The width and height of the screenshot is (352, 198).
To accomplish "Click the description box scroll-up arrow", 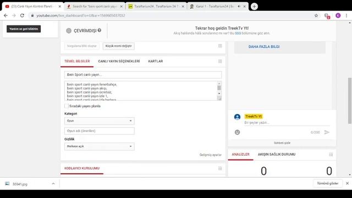I will coord(219,84).
